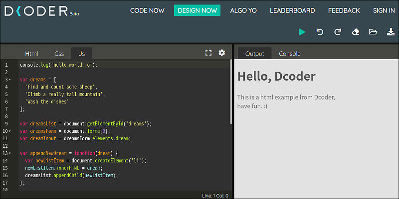Click the undo arrow icon
The width and height of the screenshot is (399, 199).
(320, 32)
